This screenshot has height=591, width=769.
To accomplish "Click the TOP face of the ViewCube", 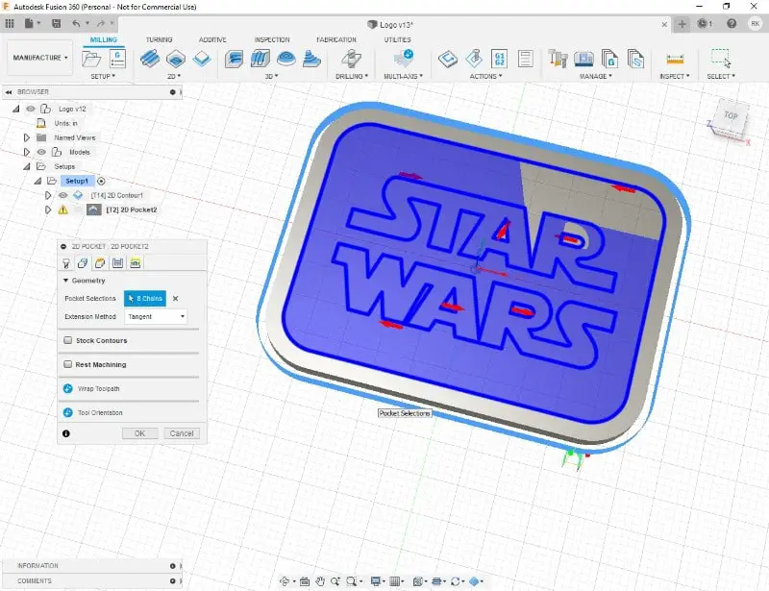I will (x=731, y=115).
